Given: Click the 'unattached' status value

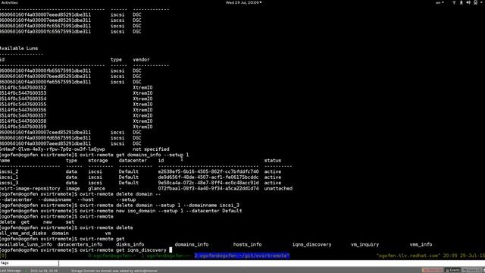Looking at the screenshot, I should coord(278,188).
